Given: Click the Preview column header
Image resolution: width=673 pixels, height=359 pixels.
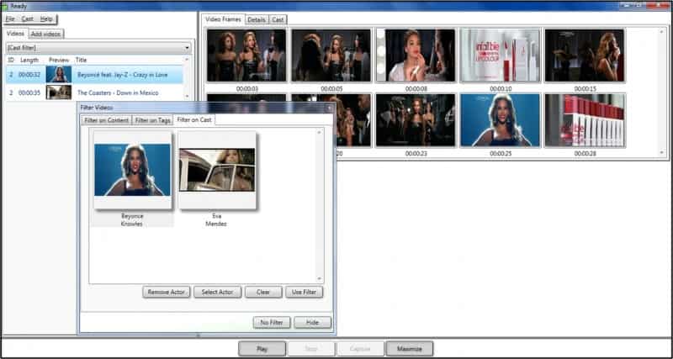Looking at the screenshot, I should tap(59, 60).
